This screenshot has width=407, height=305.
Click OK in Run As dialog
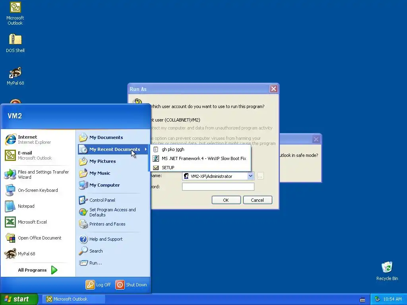[x=226, y=200]
